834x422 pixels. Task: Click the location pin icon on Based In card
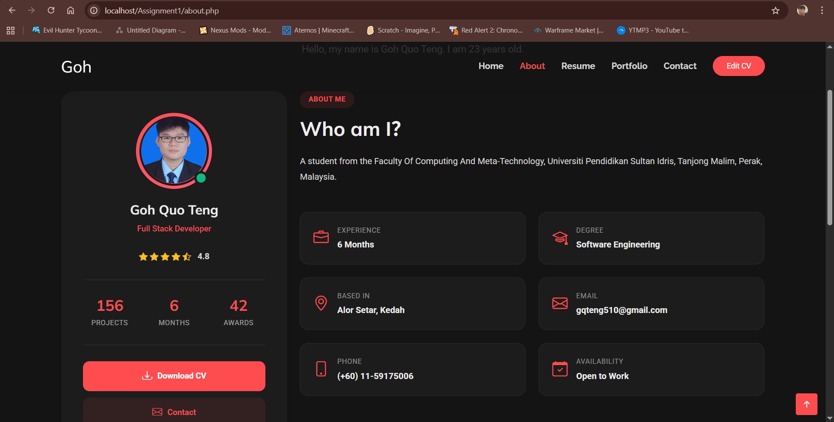[x=321, y=303]
